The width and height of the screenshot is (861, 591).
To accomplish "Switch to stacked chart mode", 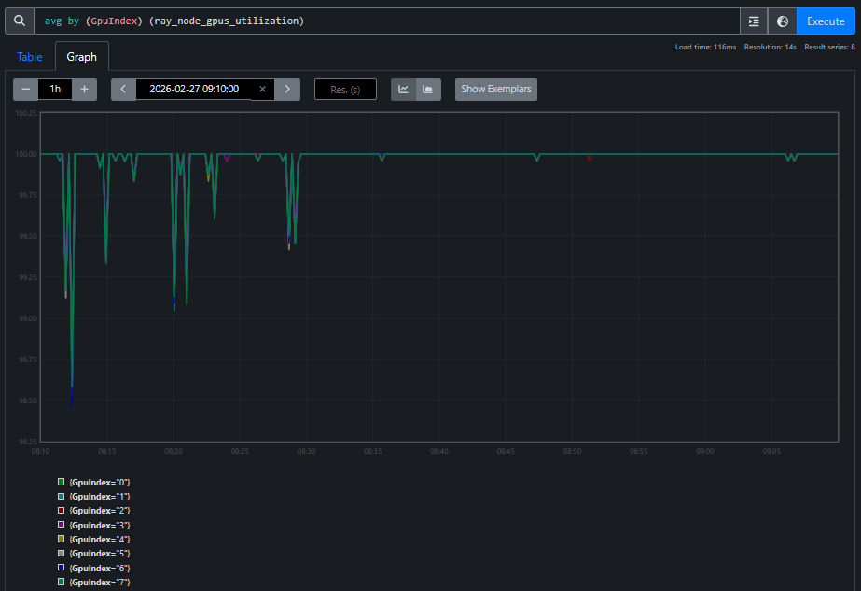I will tap(428, 89).
